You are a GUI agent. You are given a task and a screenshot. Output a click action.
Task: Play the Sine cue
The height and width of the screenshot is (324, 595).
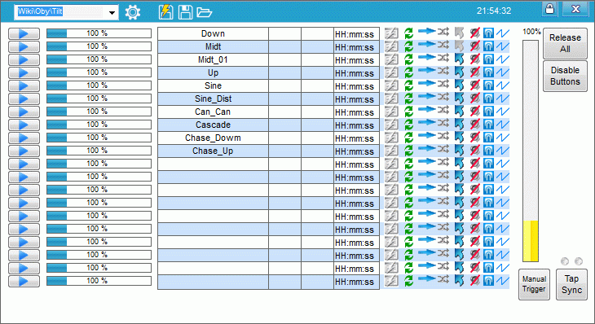click(x=24, y=85)
